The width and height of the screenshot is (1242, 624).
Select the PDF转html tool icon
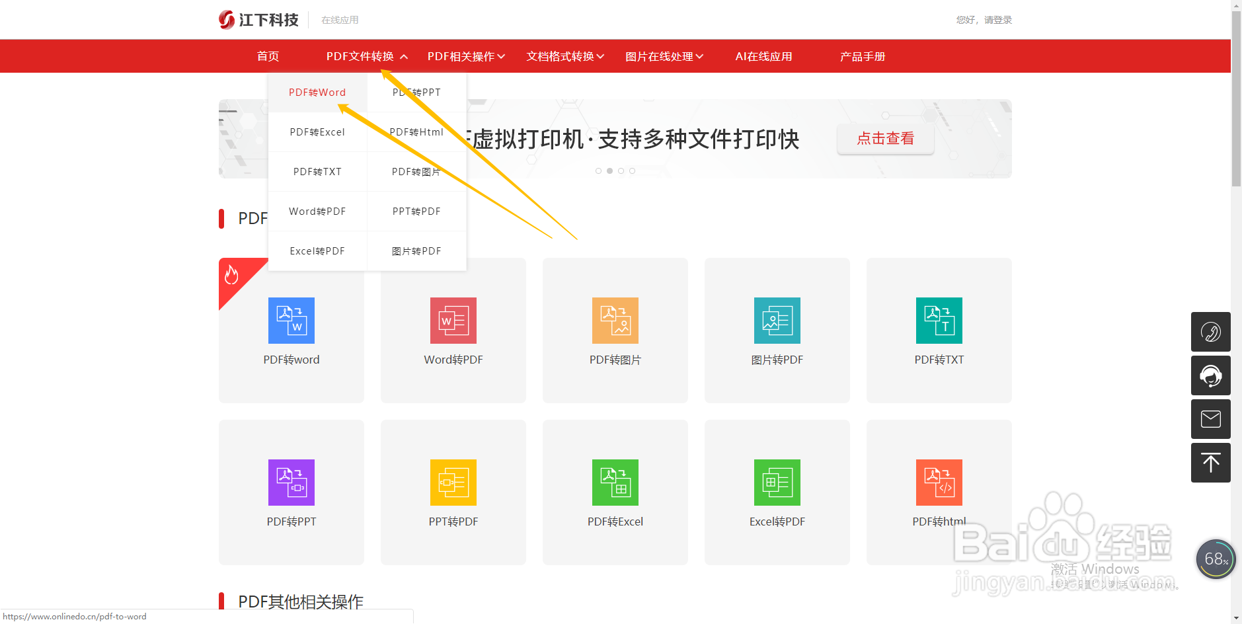click(x=939, y=483)
